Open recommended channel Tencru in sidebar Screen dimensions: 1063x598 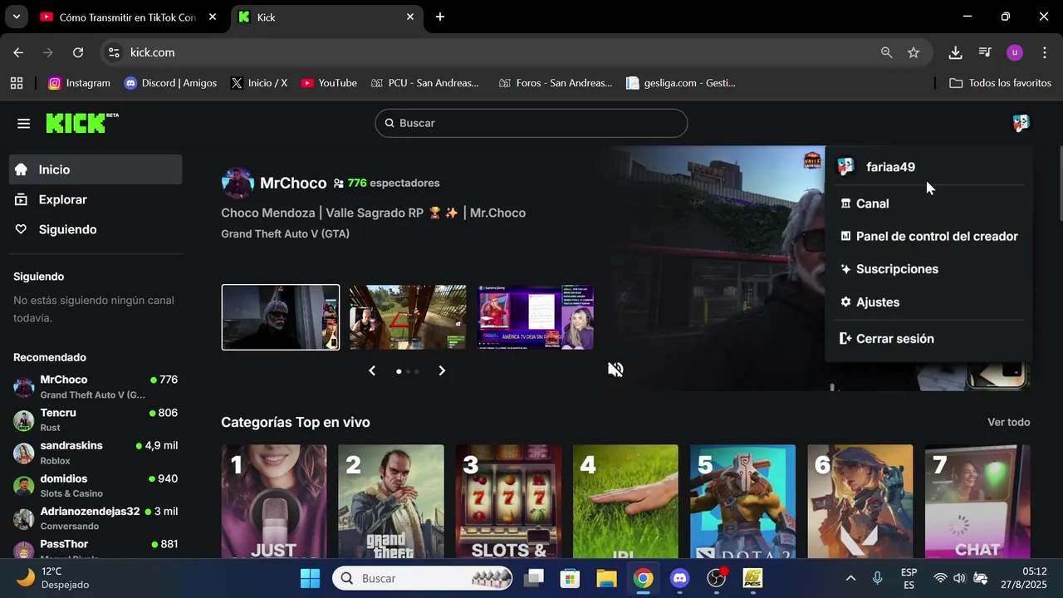[96, 420]
